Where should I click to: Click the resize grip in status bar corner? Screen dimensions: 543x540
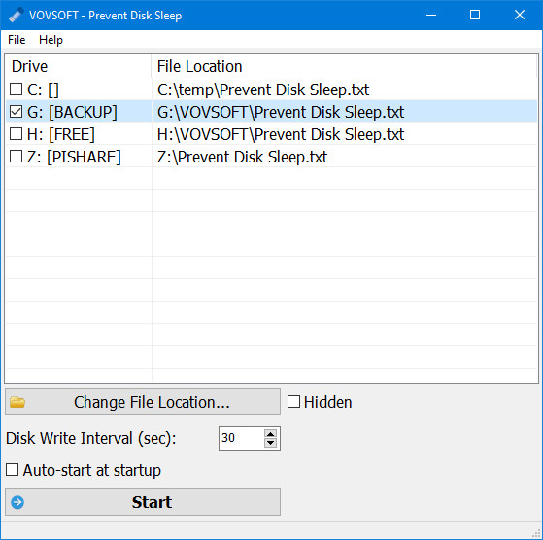536,533
